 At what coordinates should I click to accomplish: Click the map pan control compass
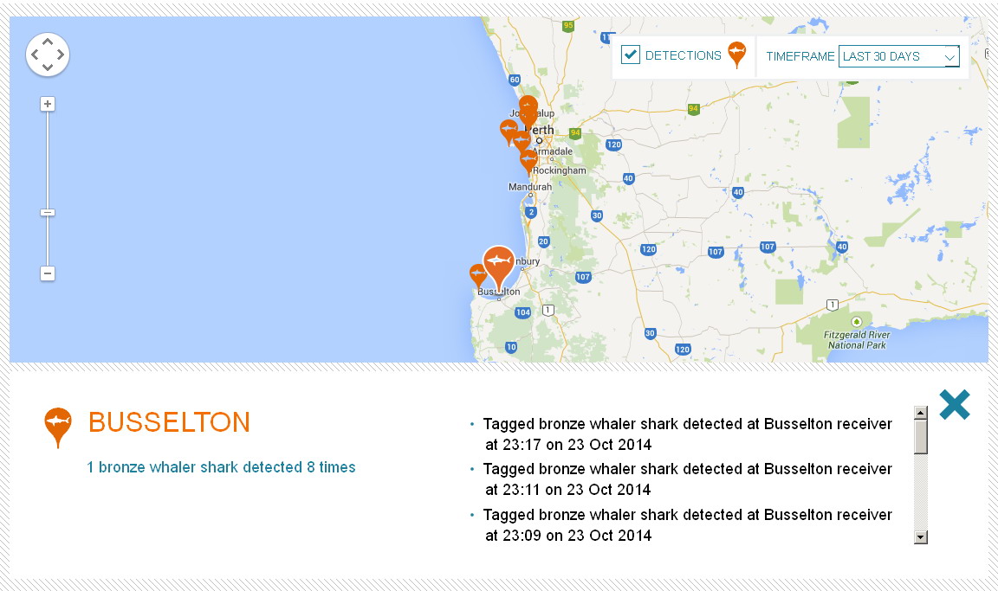[48, 55]
